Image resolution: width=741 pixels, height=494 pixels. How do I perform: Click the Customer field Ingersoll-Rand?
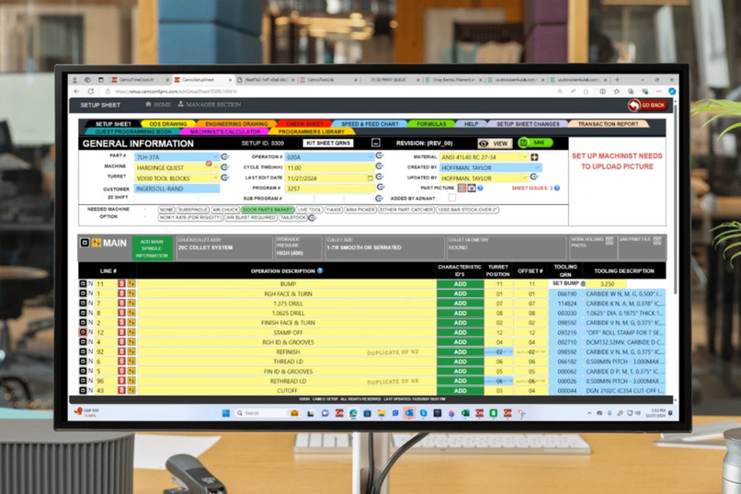point(177,189)
